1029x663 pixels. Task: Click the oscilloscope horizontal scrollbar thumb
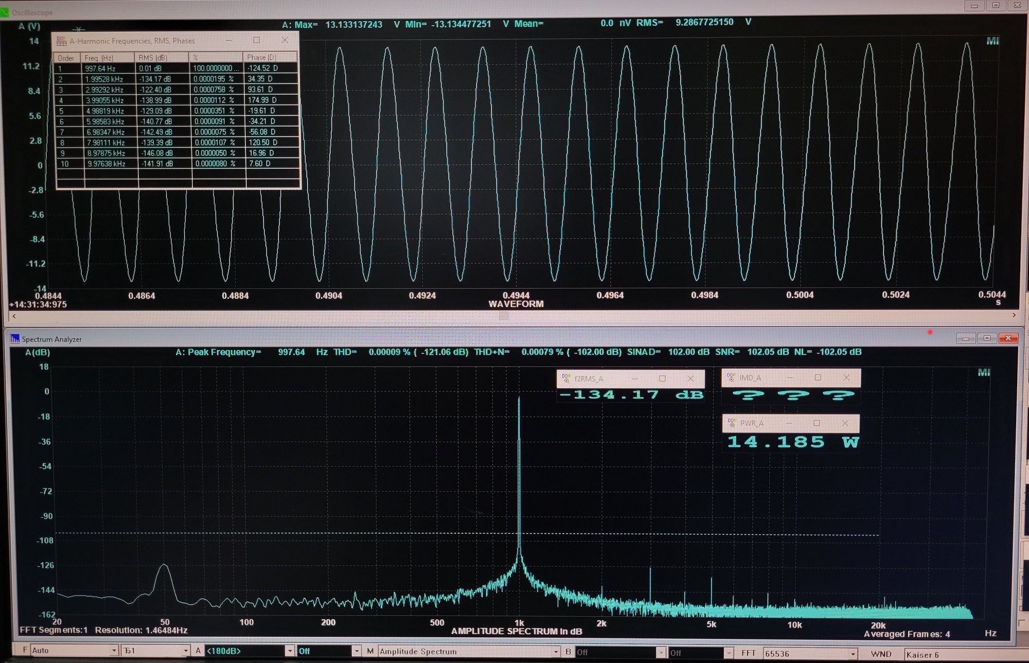point(504,316)
